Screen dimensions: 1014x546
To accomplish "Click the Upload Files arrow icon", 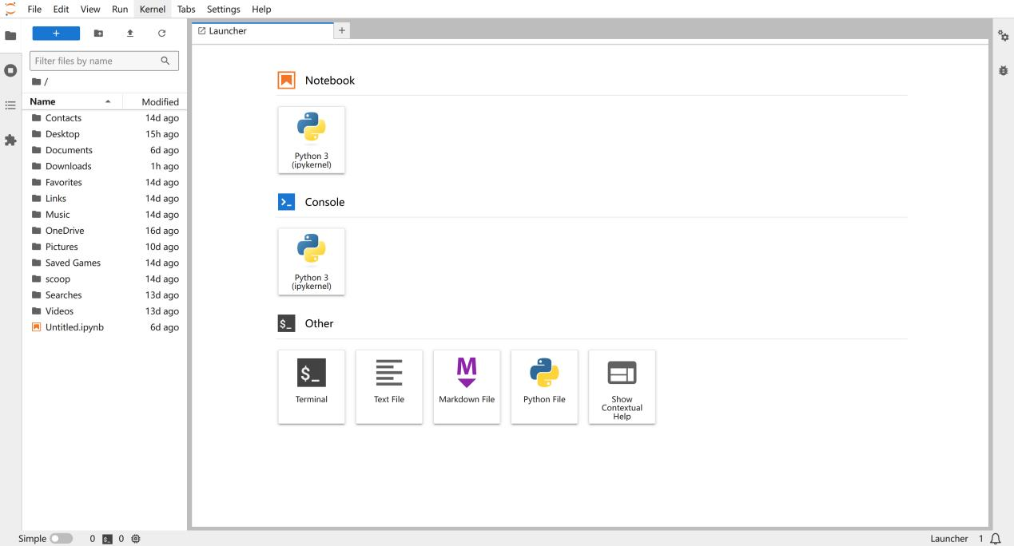I will (130, 34).
